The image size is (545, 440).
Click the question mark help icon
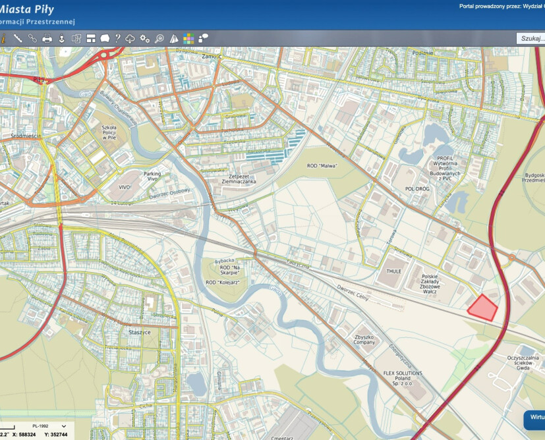[117, 38]
